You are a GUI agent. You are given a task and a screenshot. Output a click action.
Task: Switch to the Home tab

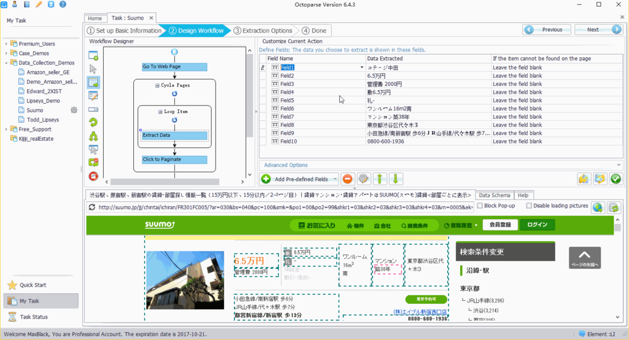pos(95,18)
